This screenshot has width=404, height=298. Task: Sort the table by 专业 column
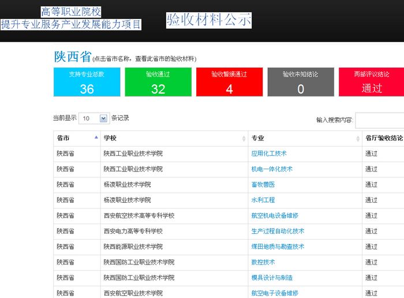(304, 139)
